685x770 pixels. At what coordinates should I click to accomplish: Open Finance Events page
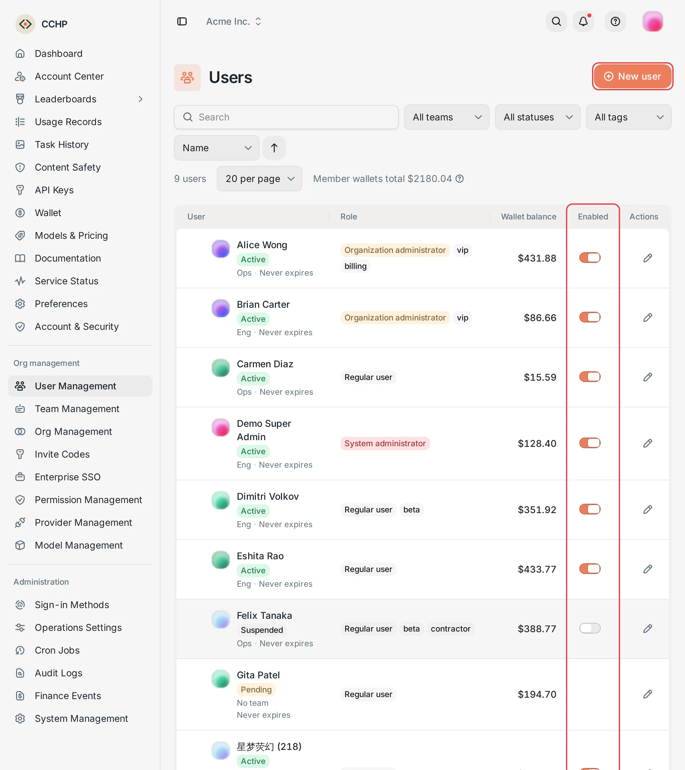pos(80,696)
